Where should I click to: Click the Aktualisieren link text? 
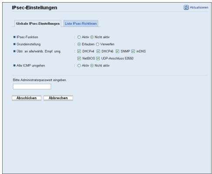coord(199,7)
